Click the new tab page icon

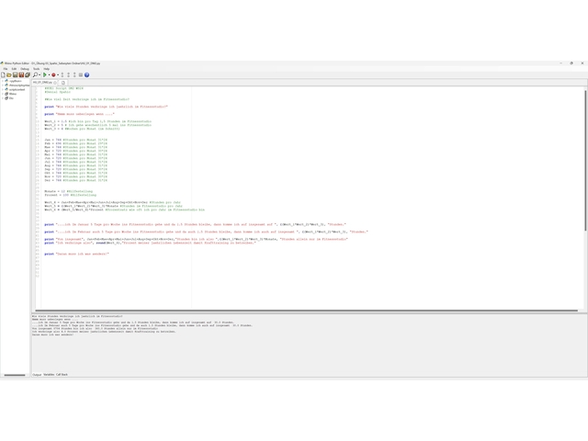tap(63, 83)
